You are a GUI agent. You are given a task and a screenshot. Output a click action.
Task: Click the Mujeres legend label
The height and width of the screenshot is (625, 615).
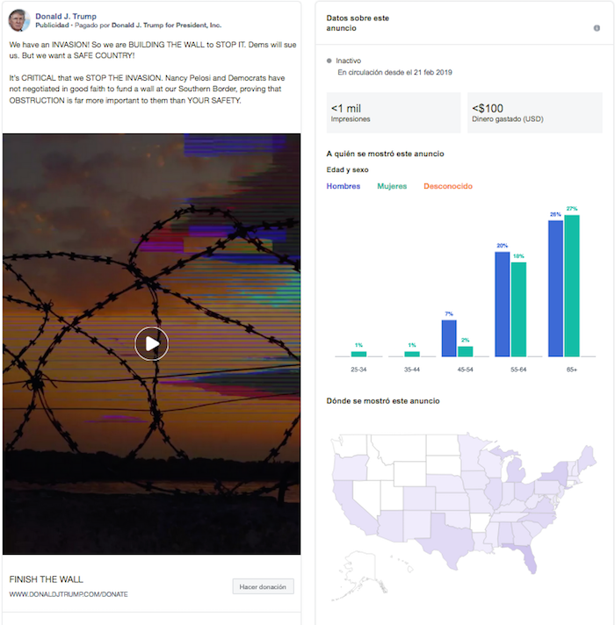click(392, 186)
